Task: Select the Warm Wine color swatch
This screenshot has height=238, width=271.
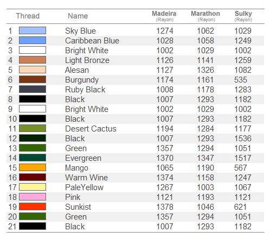Action: click(33, 177)
